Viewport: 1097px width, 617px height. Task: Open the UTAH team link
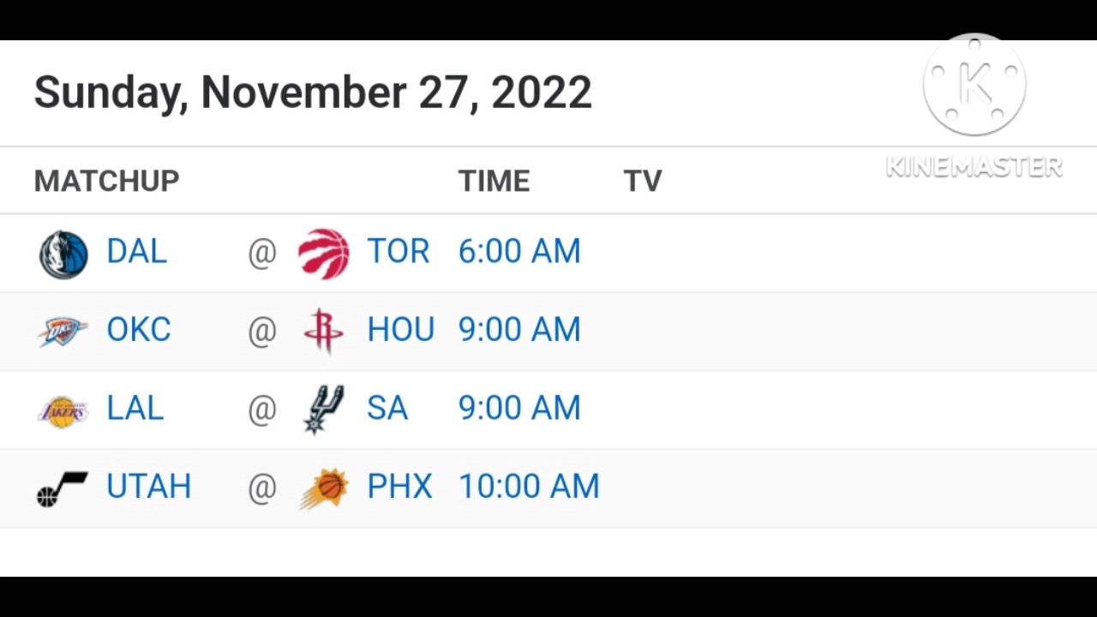(149, 487)
